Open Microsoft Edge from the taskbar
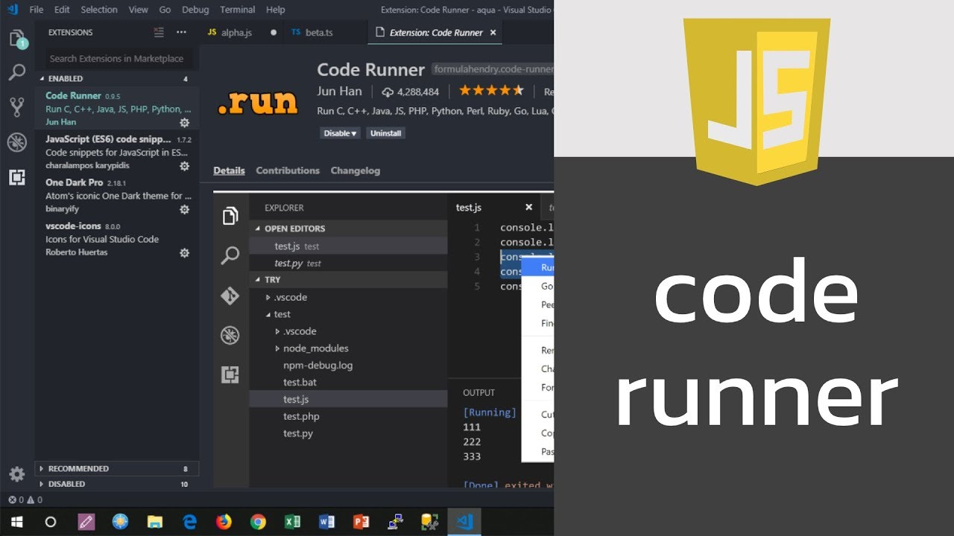This screenshot has width=954, height=536. pos(189,522)
